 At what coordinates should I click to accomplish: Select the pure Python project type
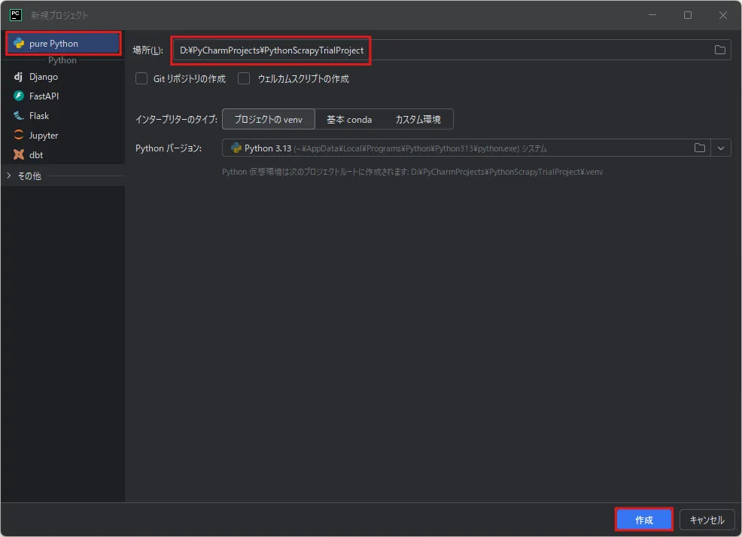63,44
